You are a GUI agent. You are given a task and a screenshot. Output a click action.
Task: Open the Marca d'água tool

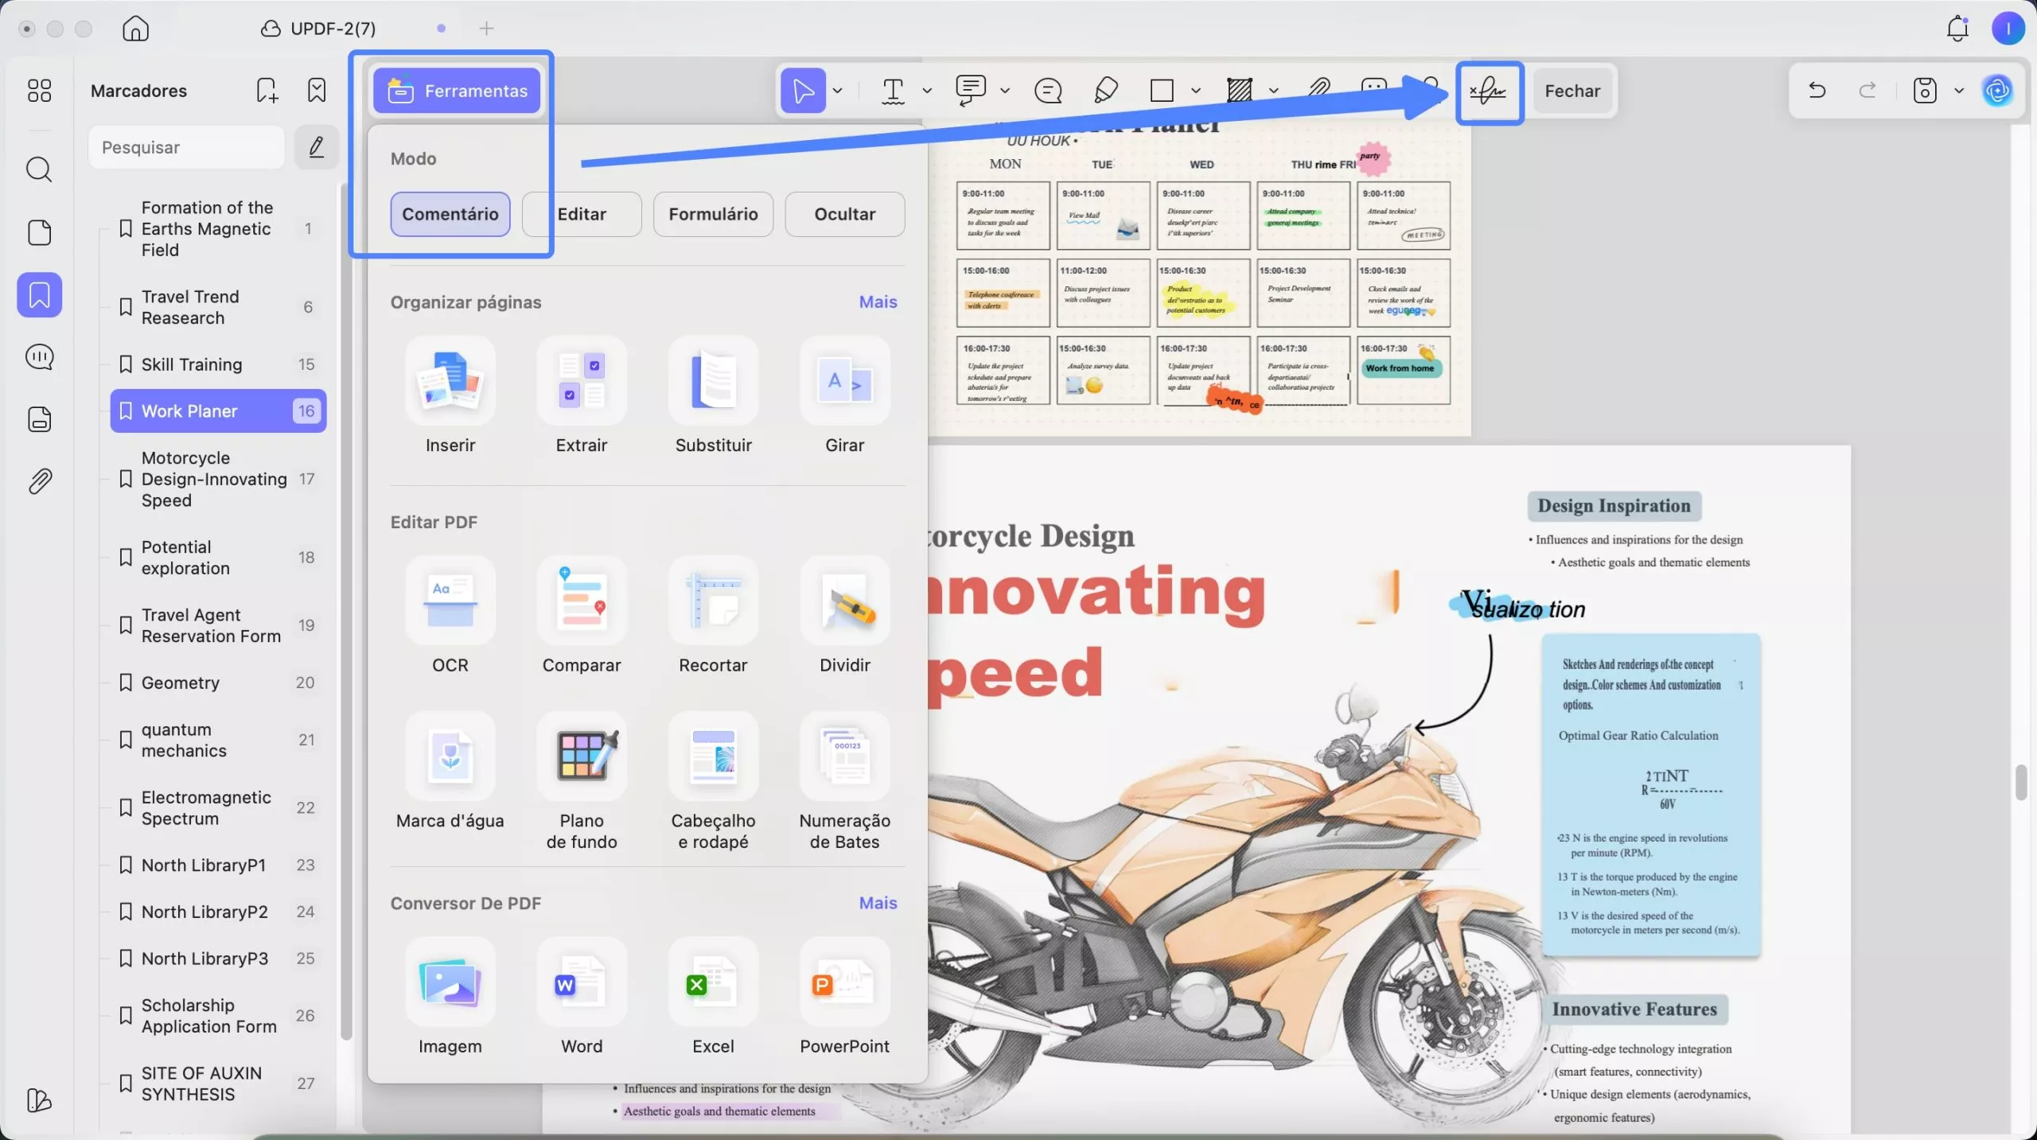[x=450, y=772]
